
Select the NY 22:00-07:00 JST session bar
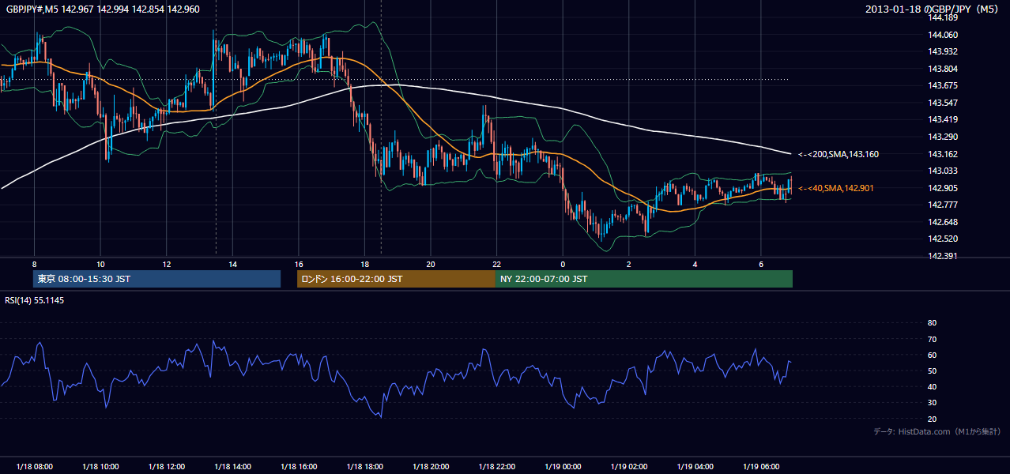tap(644, 279)
